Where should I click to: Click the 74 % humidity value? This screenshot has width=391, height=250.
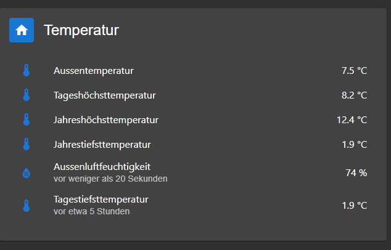[356, 173]
